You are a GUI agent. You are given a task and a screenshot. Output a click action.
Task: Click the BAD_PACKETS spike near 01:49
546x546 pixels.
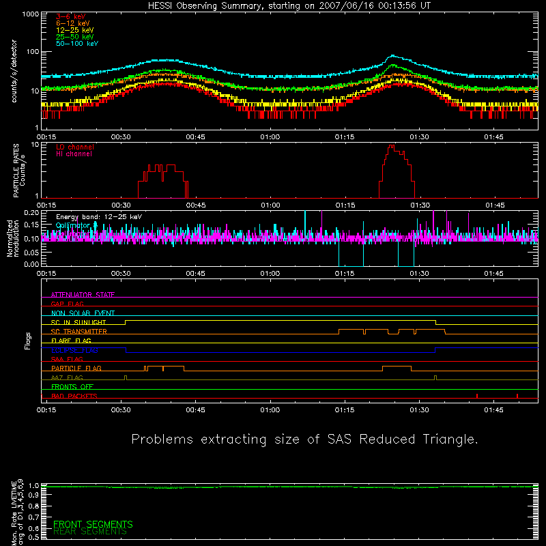tap(517, 396)
